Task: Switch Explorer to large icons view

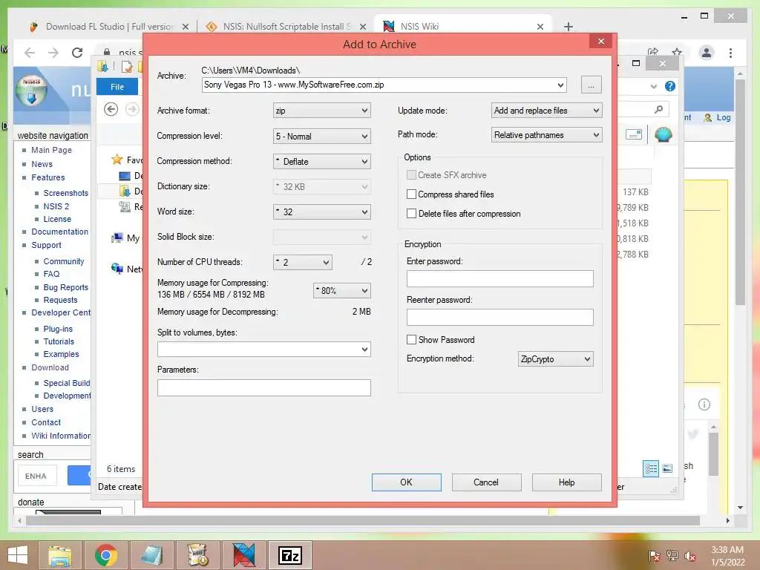Action: 667,468
